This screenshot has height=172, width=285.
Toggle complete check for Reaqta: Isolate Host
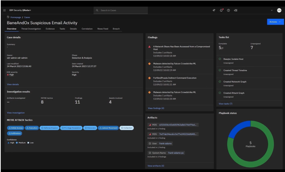tap(220, 59)
